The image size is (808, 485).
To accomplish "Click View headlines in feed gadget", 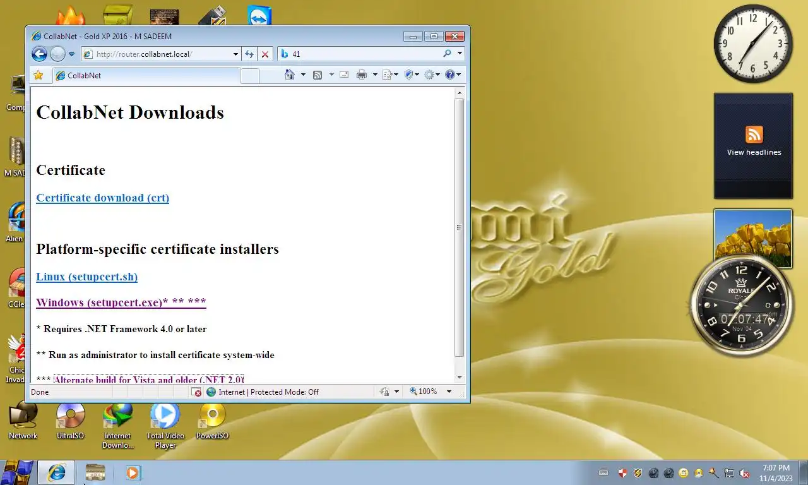I will coord(754,152).
